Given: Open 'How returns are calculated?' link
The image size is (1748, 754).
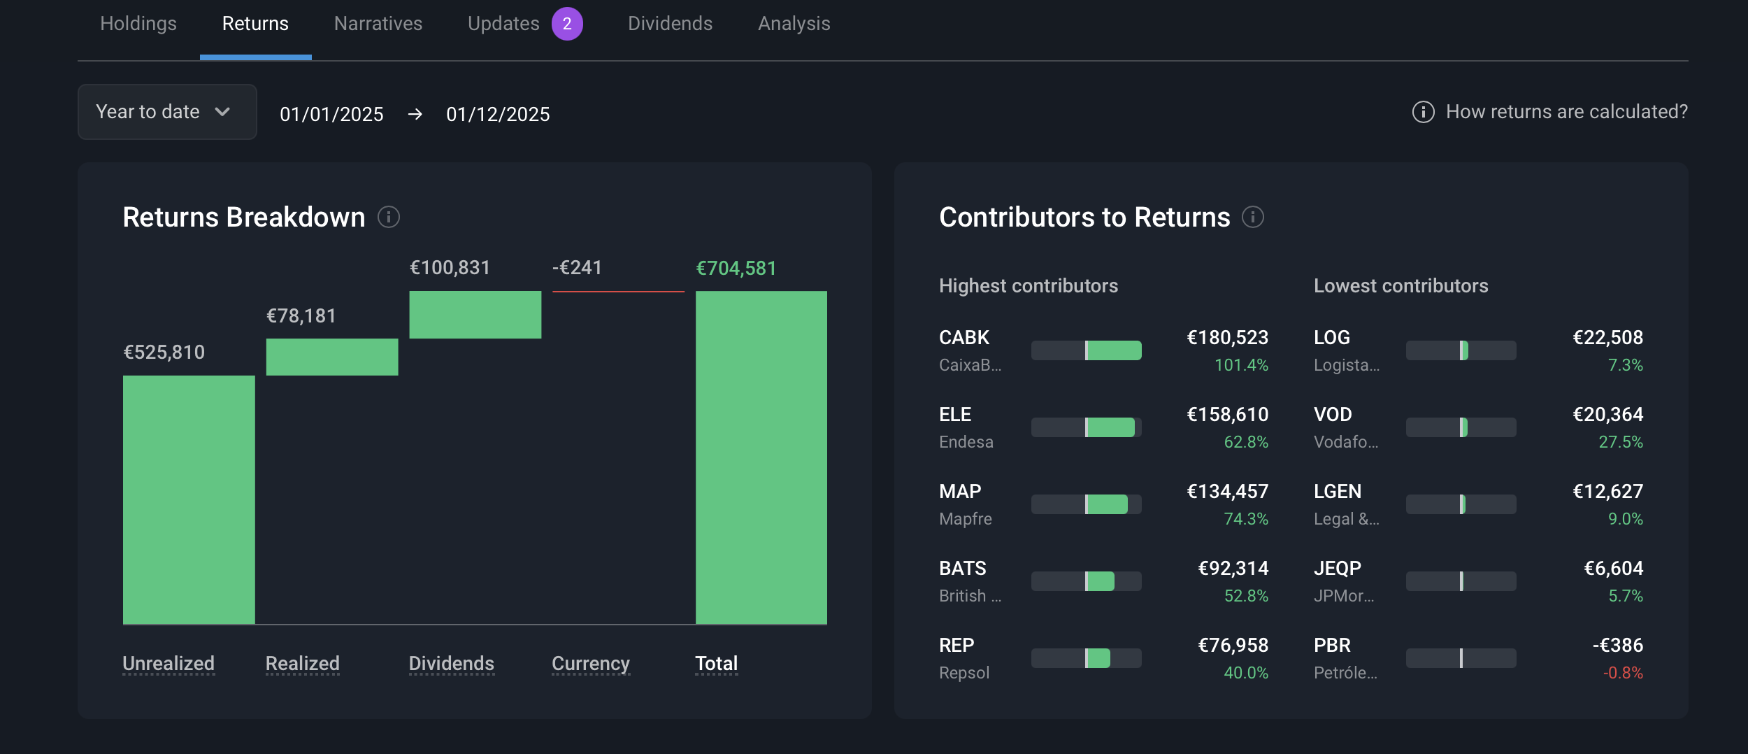Looking at the screenshot, I should pyautogui.click(x=1566, y=112).
